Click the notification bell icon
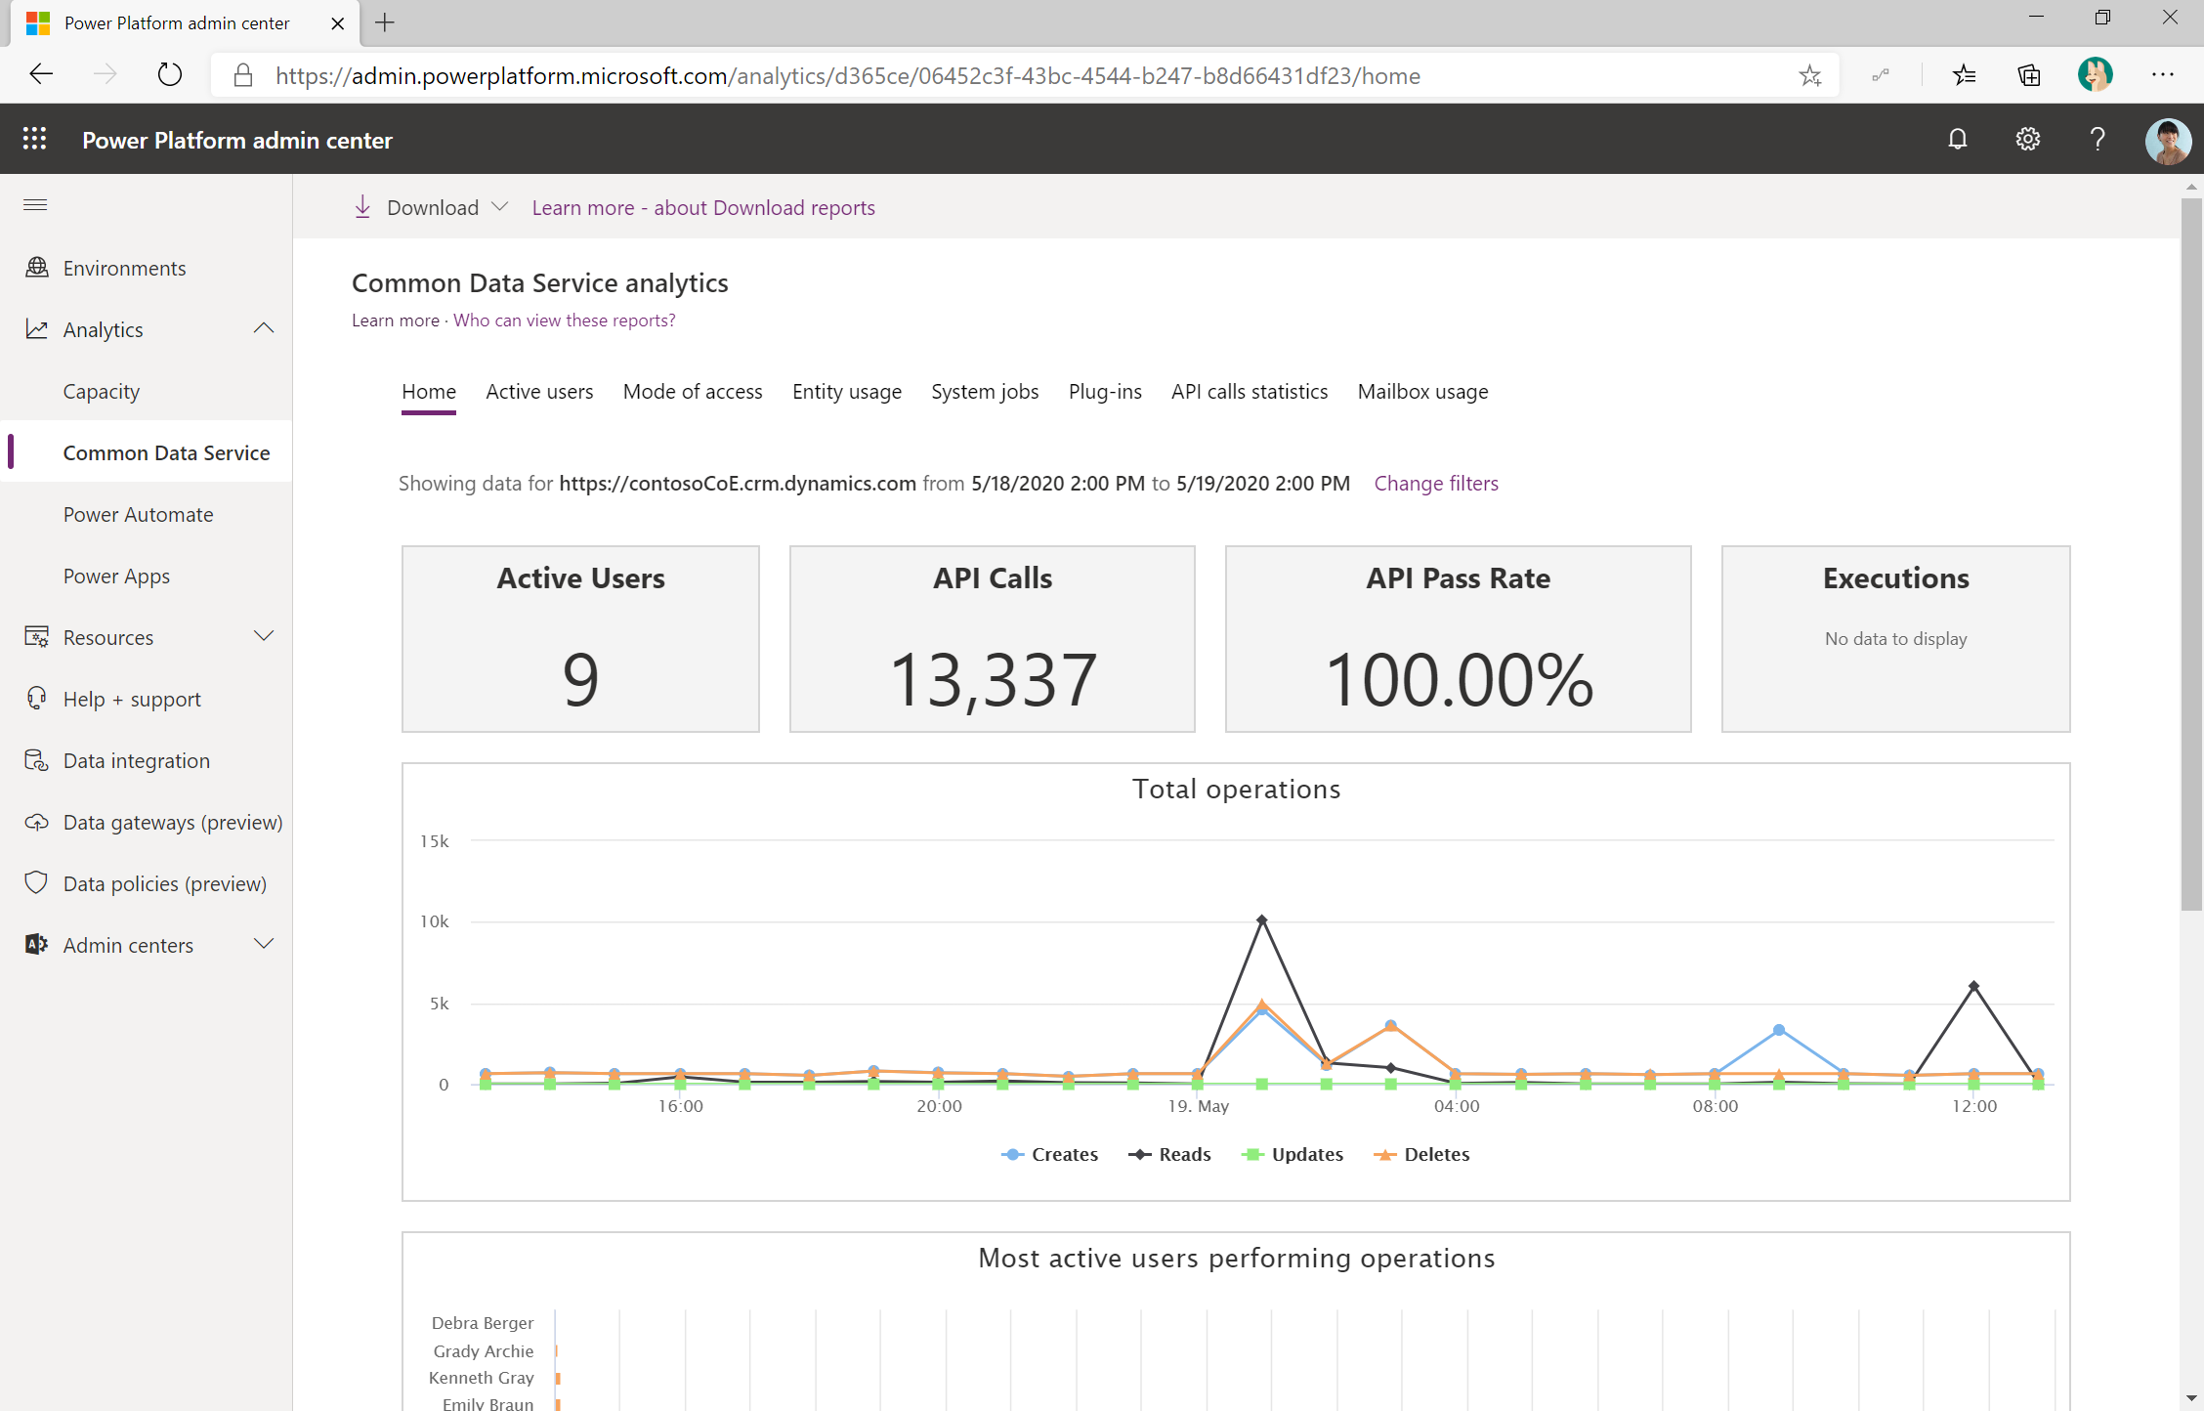 (x=1958, y=140)
